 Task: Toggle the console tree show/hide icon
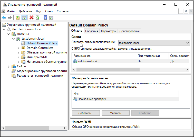pos(24,17)
